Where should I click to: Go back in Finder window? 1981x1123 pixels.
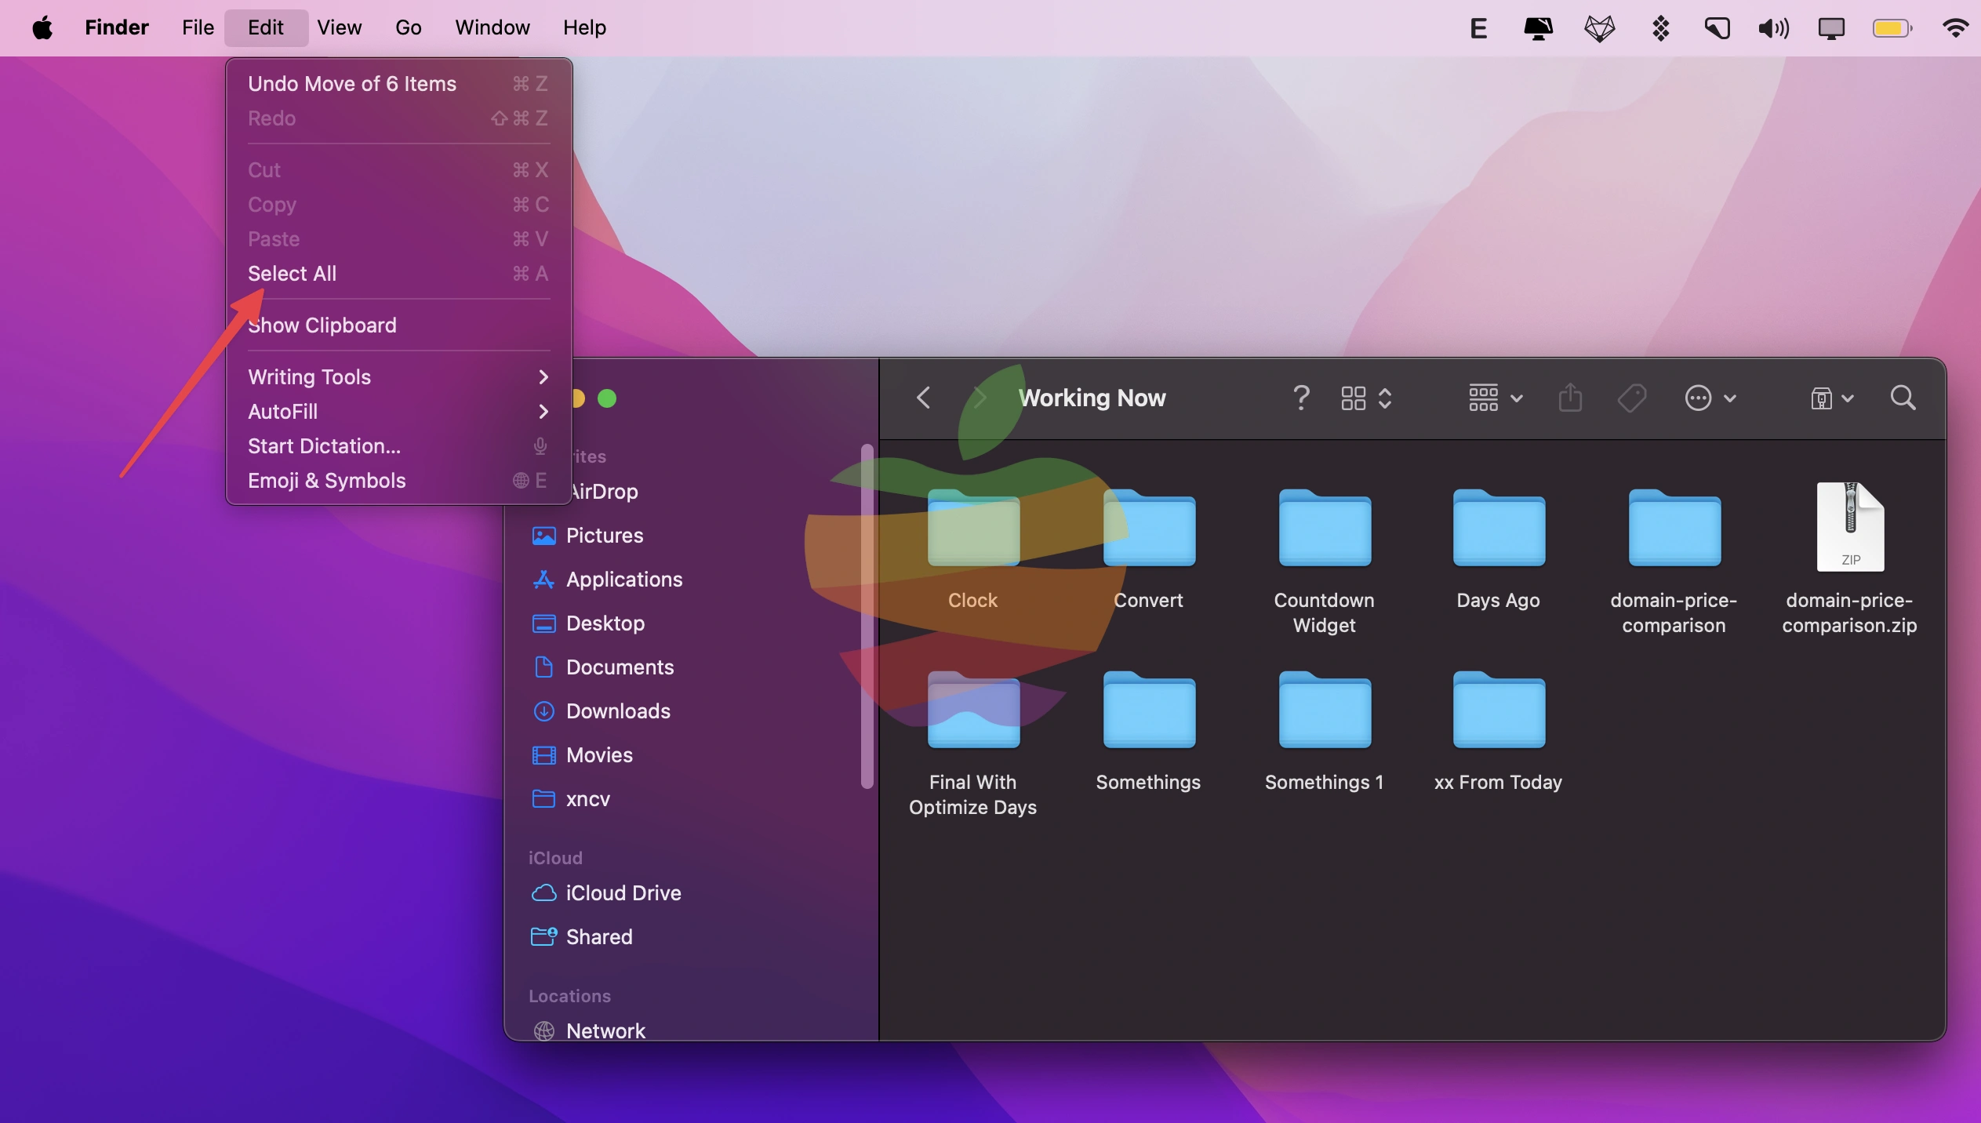(x=924, y=398)
